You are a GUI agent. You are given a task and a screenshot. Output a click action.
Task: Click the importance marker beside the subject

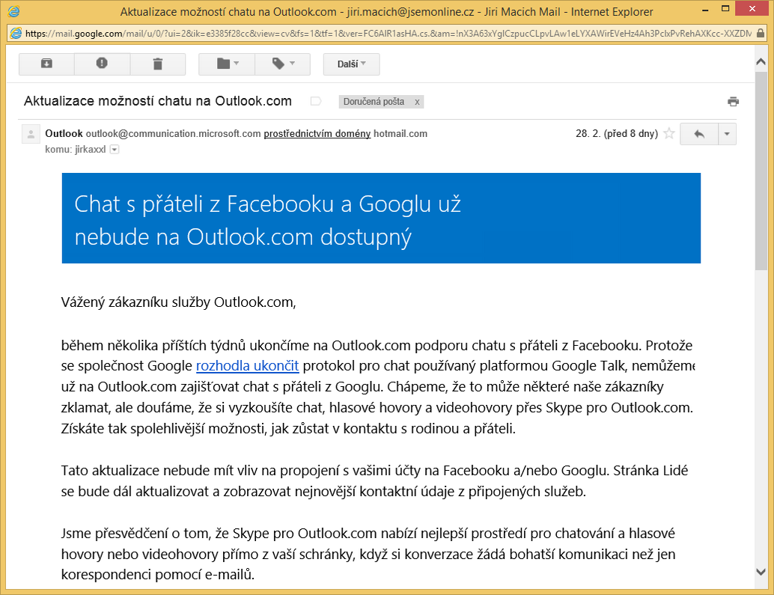(315, 102)
